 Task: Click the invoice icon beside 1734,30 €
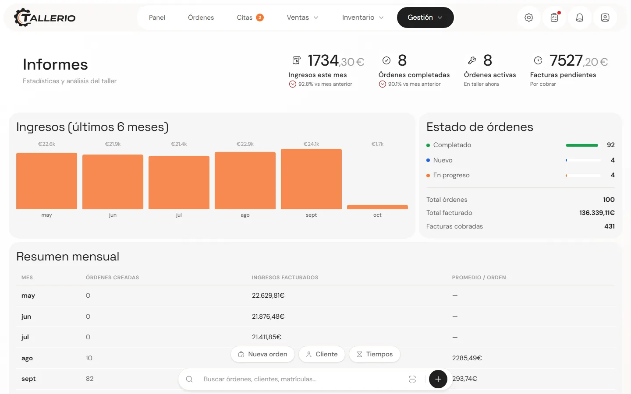click(297, 60)
